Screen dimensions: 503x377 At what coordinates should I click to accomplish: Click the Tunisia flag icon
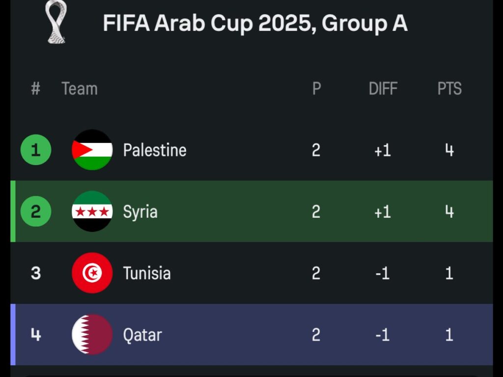92,273
